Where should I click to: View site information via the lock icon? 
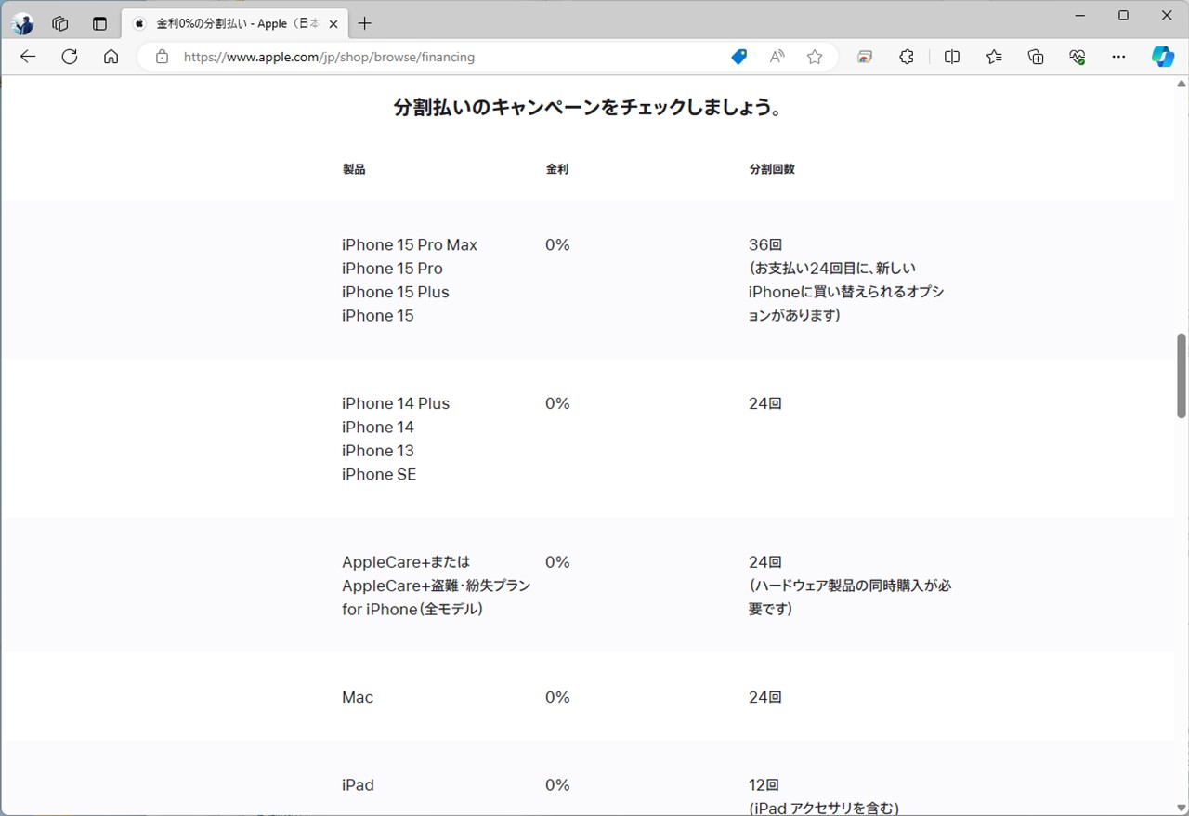click(x=162, y=57)
